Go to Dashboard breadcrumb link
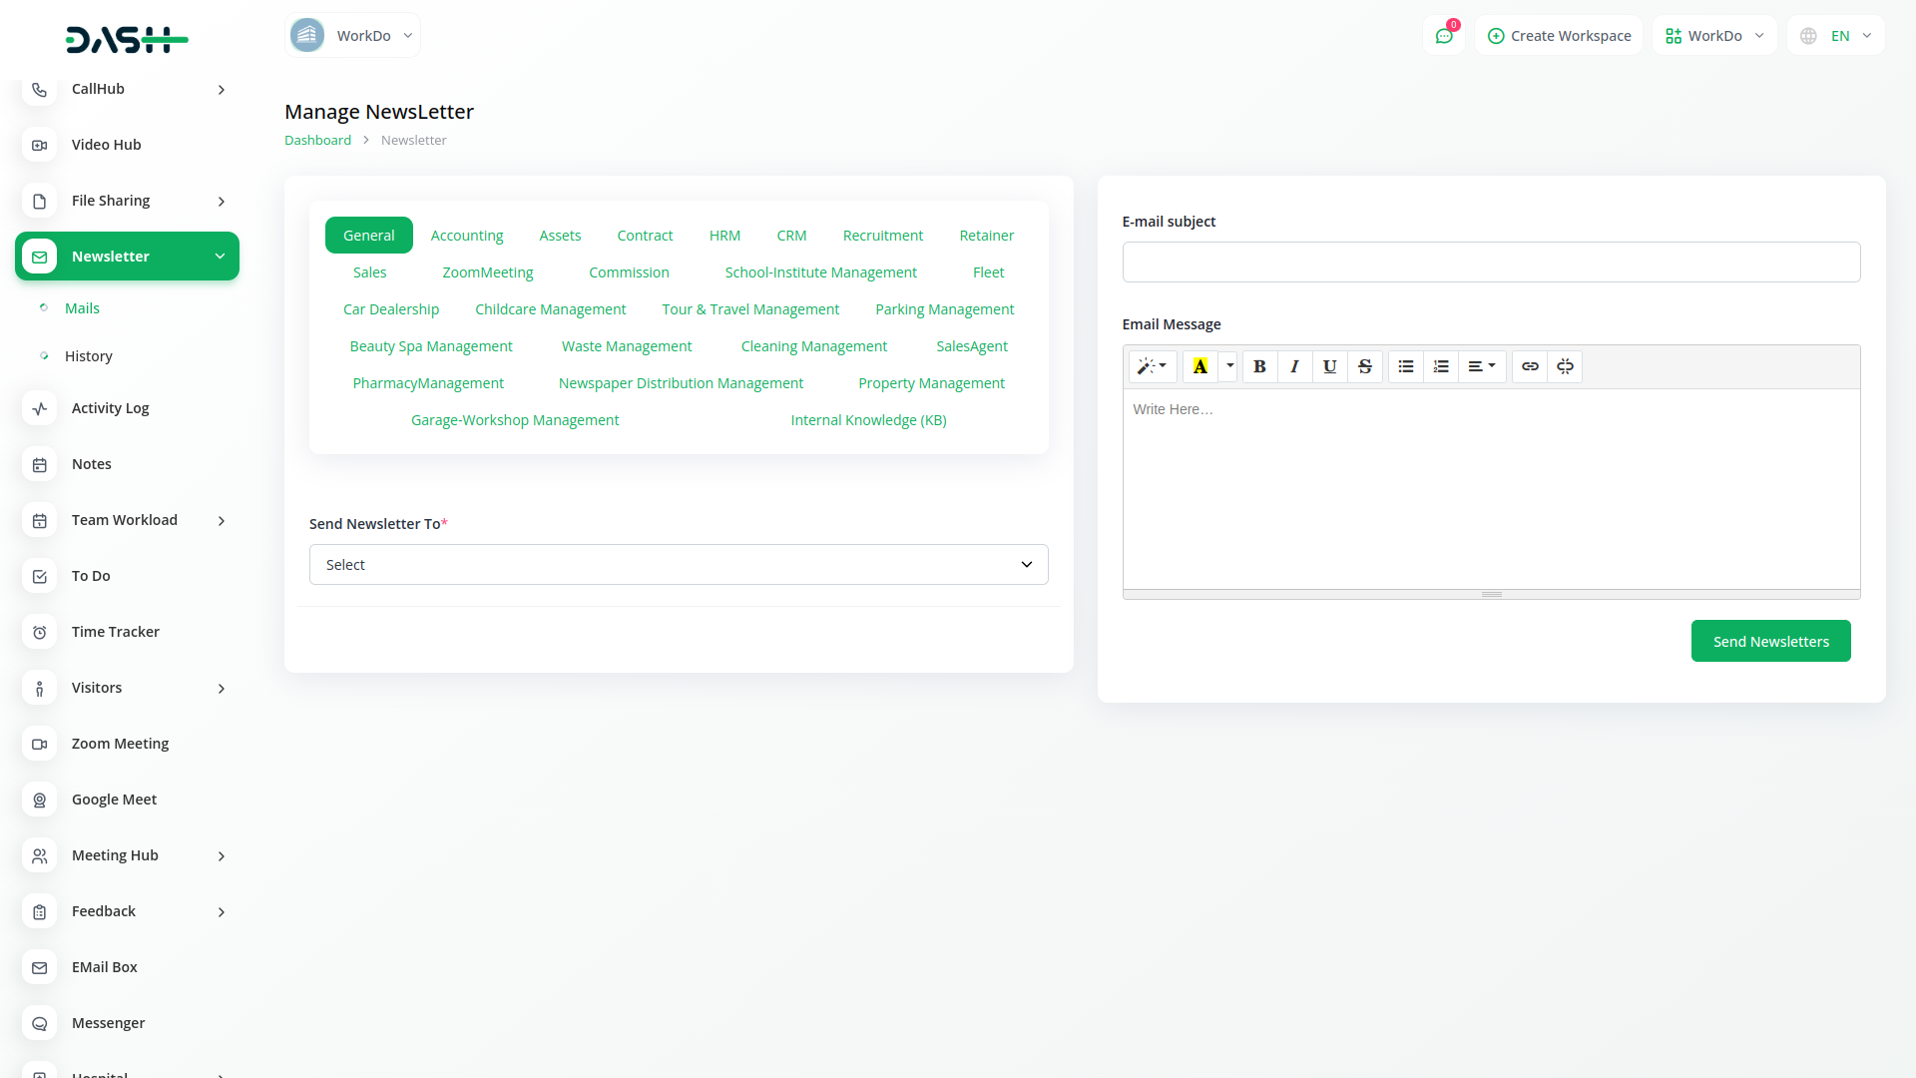The image size is (1916, 1078). tap(317, 140)
